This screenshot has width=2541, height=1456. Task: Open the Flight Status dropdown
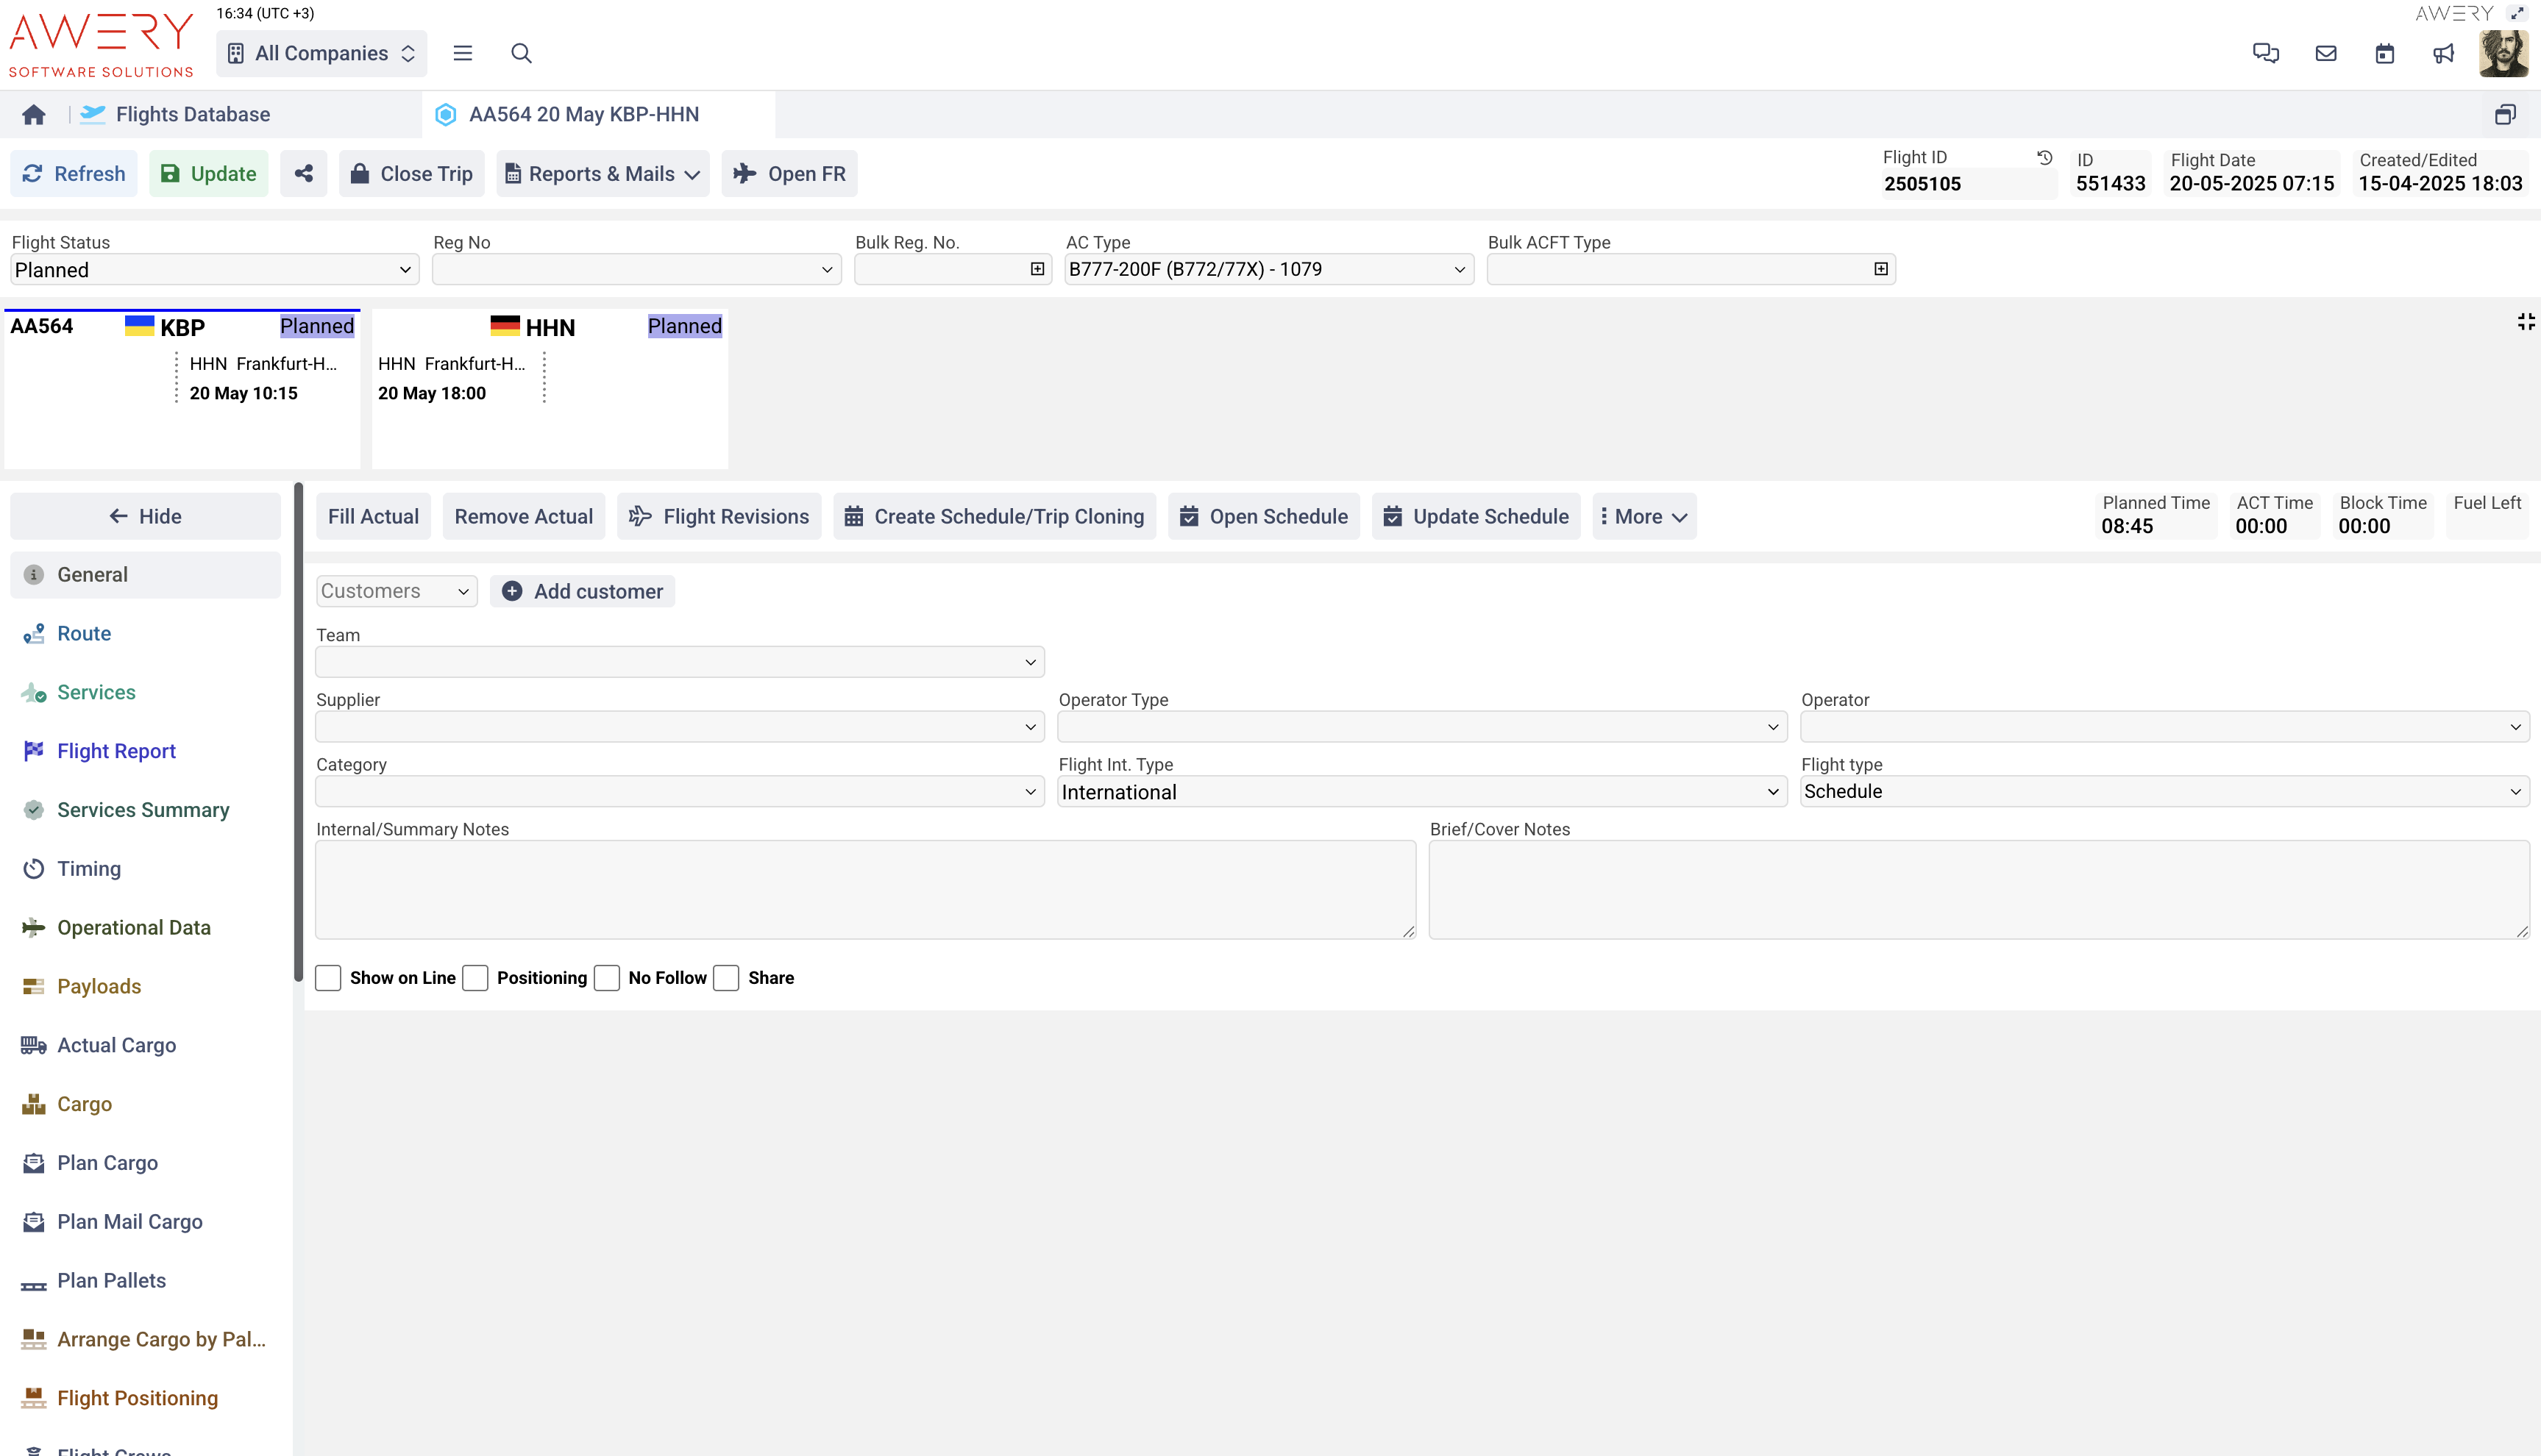[213, 270]
